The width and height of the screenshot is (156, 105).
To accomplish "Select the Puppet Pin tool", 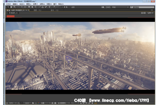I will tap(54, 7).
